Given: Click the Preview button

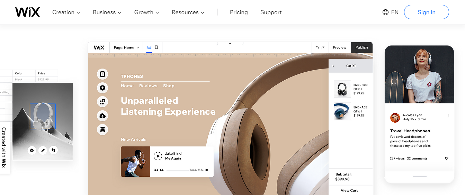Looking at the screenshot, I should point(340,48).
